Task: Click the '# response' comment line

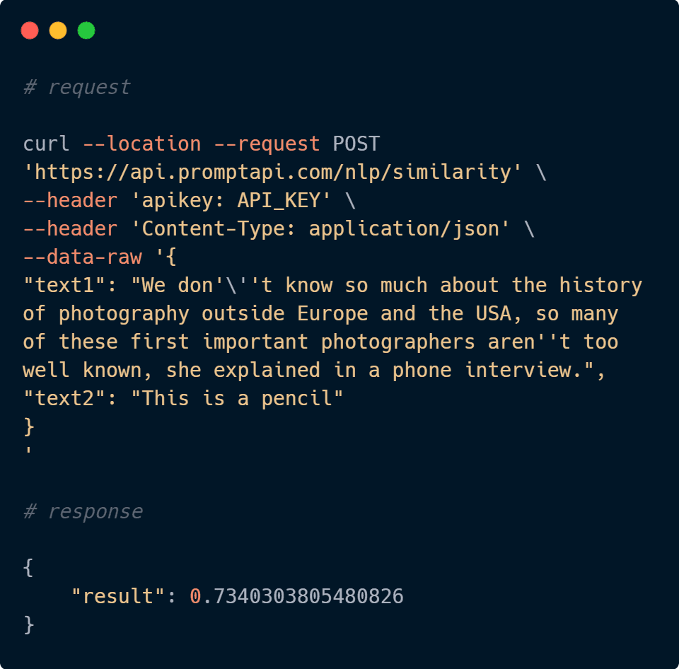Action: tap(83, 512)
